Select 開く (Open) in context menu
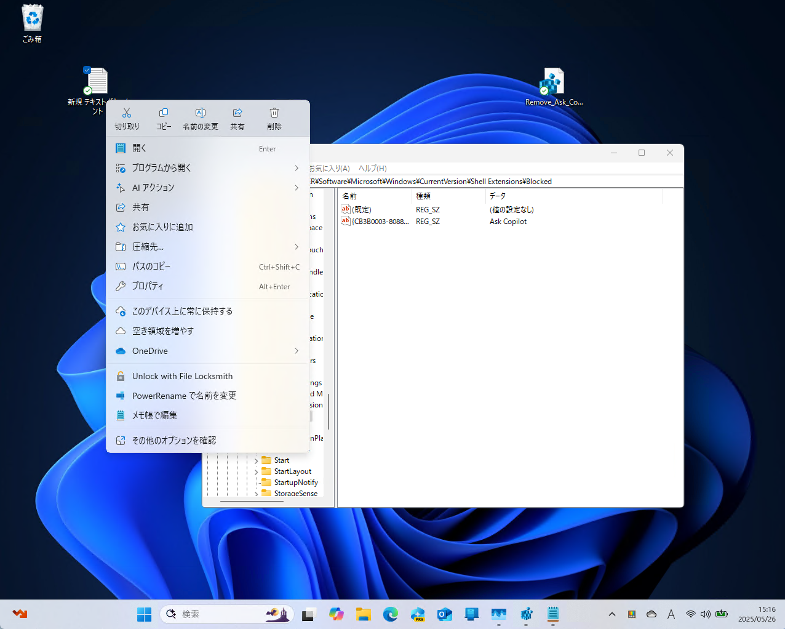The height and width of the screenshot is (629, 785). [x=208, y=148]
